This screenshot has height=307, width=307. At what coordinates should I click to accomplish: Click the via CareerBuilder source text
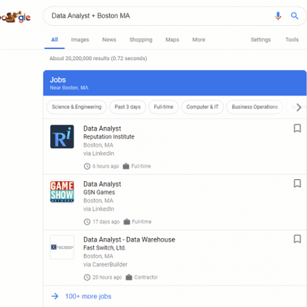[105, 265]
